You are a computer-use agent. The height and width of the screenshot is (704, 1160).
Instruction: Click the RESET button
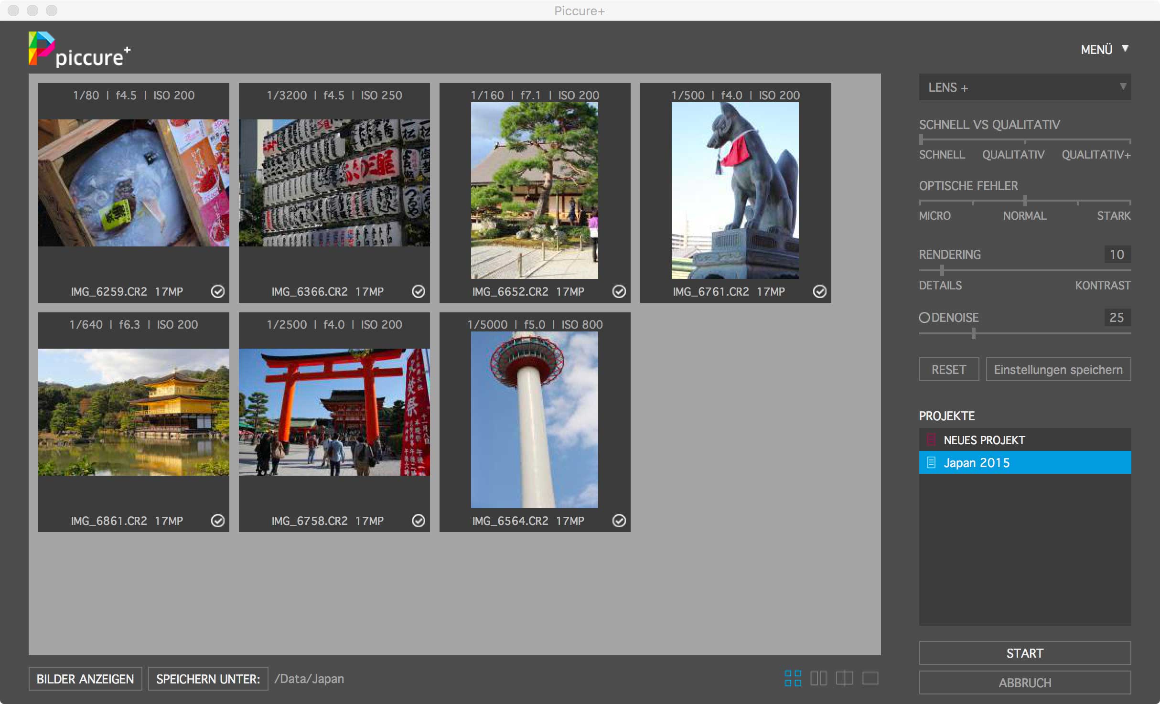tap(948, 370)
